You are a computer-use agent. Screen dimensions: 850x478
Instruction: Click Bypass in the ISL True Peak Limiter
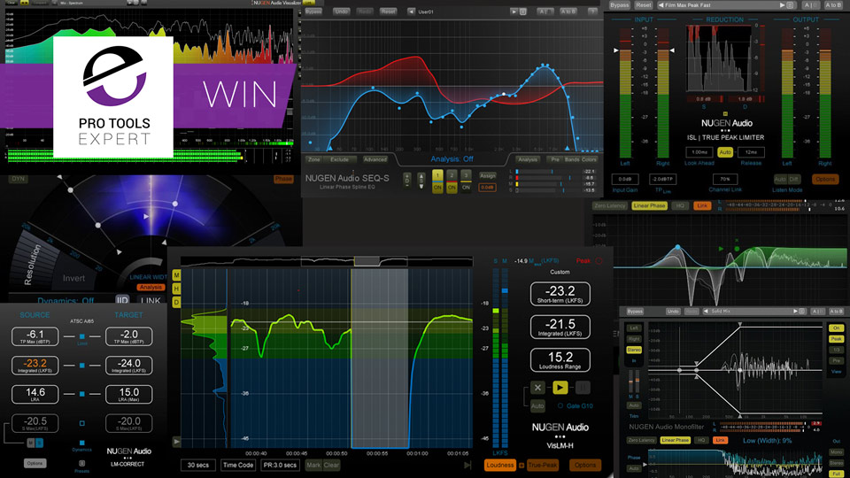(619, 5)
